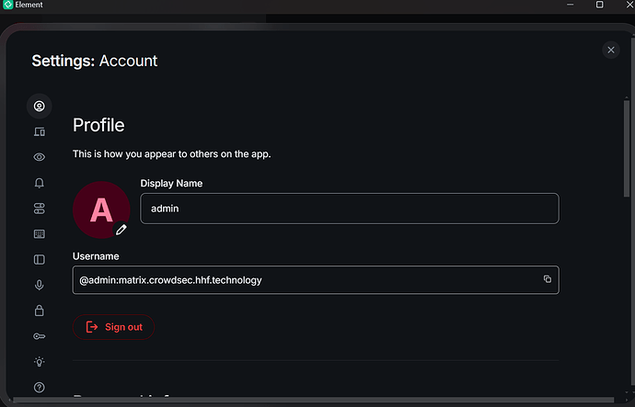The height and width of the screenshot is (407, 635).
Task: Open Labs lightbulb icon in sidebar
Action: click(x=40, y=362)
